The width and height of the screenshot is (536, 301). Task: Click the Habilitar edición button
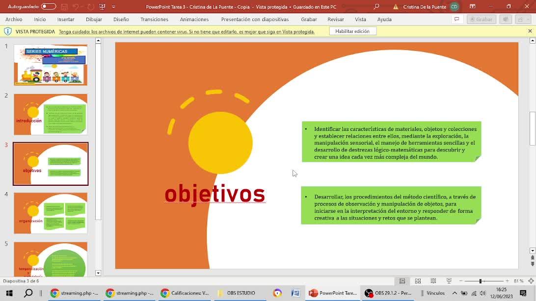352,31
